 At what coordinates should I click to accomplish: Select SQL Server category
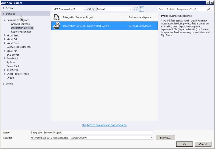pos(13,55)
